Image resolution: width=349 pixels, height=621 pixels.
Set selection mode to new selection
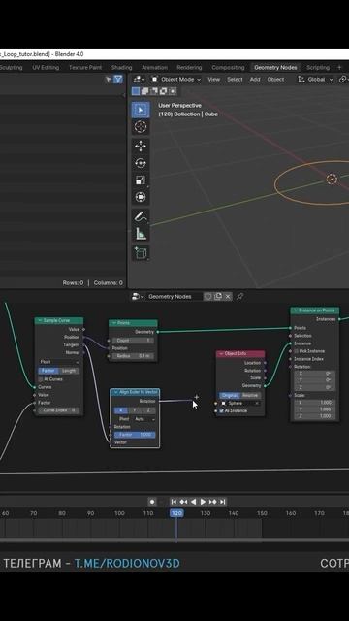[136, 91]
